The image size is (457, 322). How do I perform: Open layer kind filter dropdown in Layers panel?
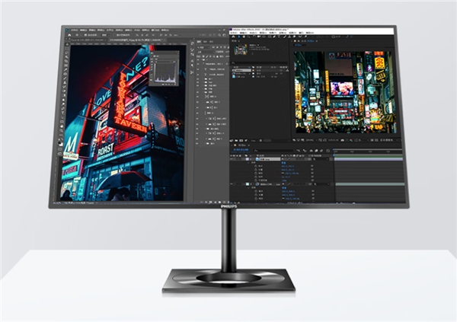click(203, 47)
